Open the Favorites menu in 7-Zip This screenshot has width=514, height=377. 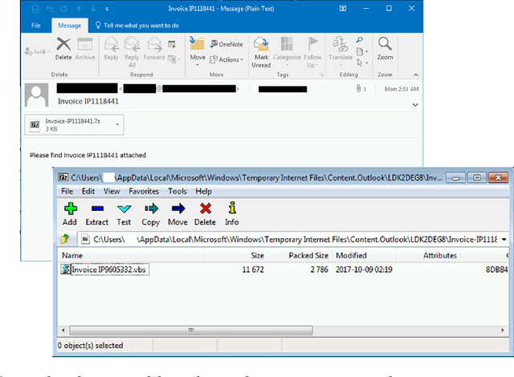(143, 192)
